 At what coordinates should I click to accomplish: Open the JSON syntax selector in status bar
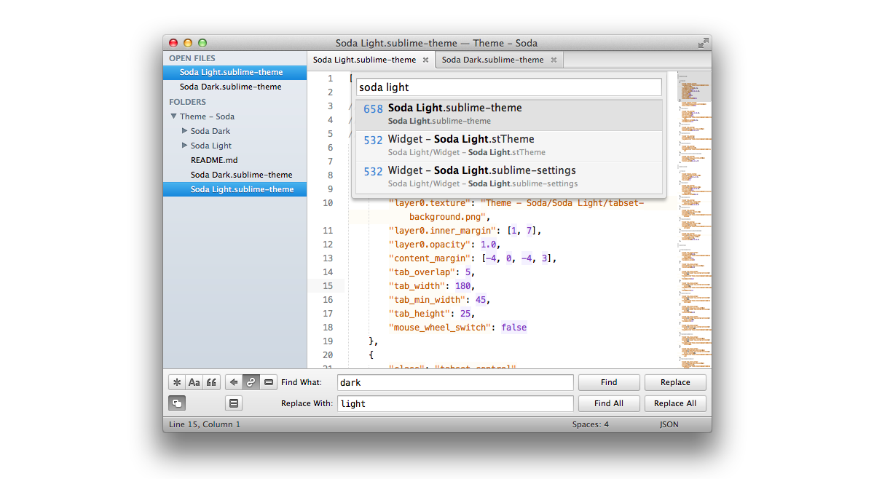tap(669, 424)
